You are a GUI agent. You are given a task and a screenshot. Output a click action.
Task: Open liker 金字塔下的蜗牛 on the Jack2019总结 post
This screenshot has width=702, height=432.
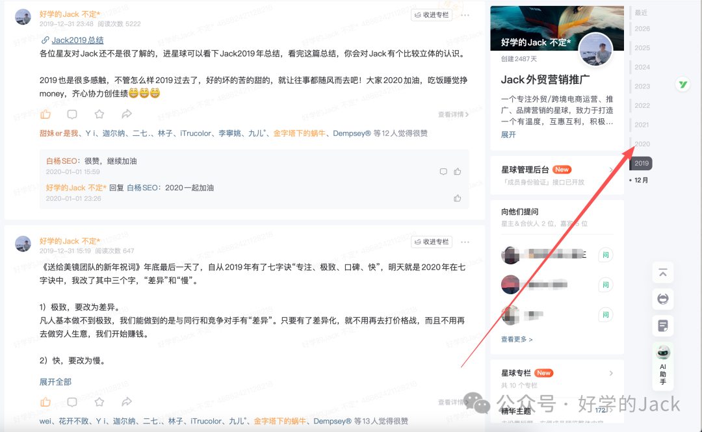click(300, 133)
